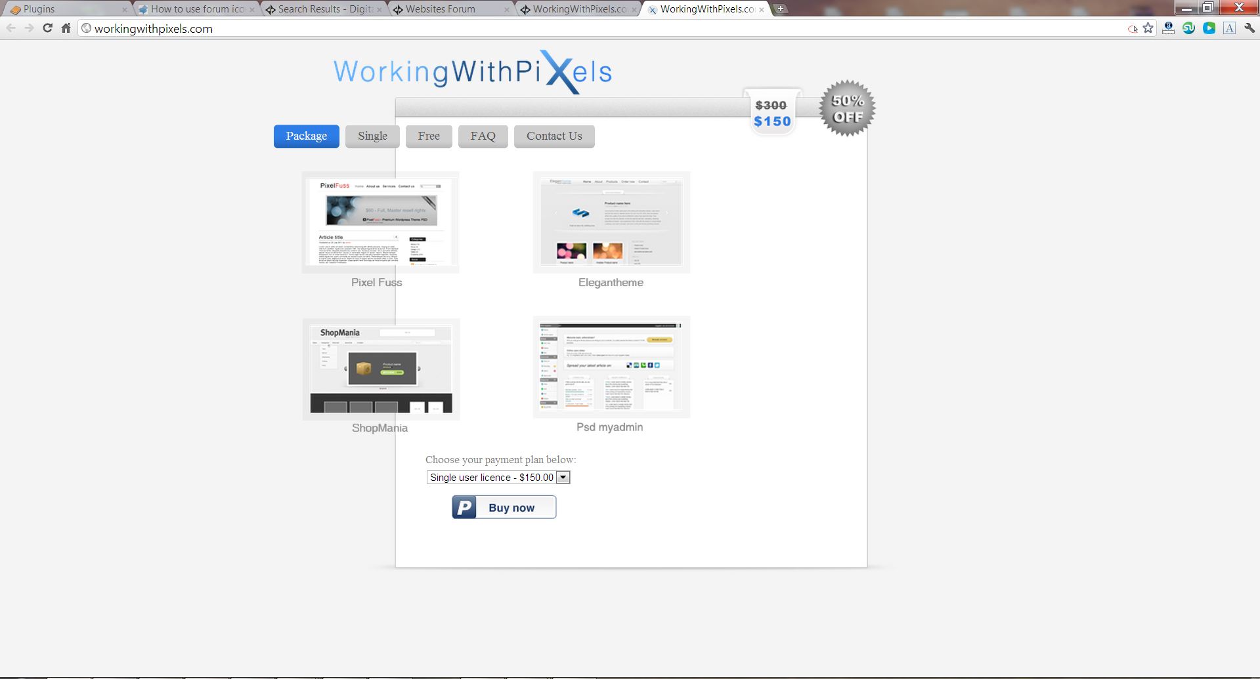
Task: Click the browser forward arrow
Action: point(29,28)
